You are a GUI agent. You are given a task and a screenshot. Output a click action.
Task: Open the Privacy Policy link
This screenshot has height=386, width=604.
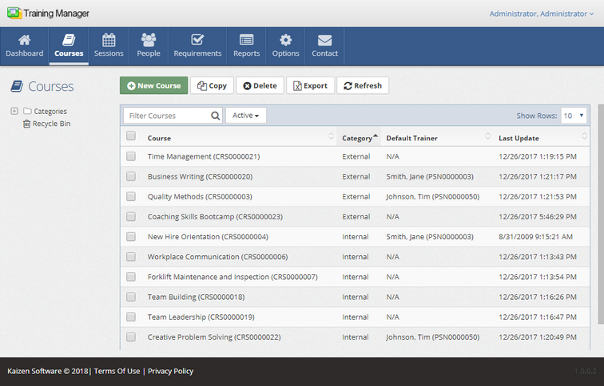pyautogui.click(x=170, y=371)
